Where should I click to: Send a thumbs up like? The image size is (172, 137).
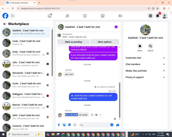[x=118, y=125]
